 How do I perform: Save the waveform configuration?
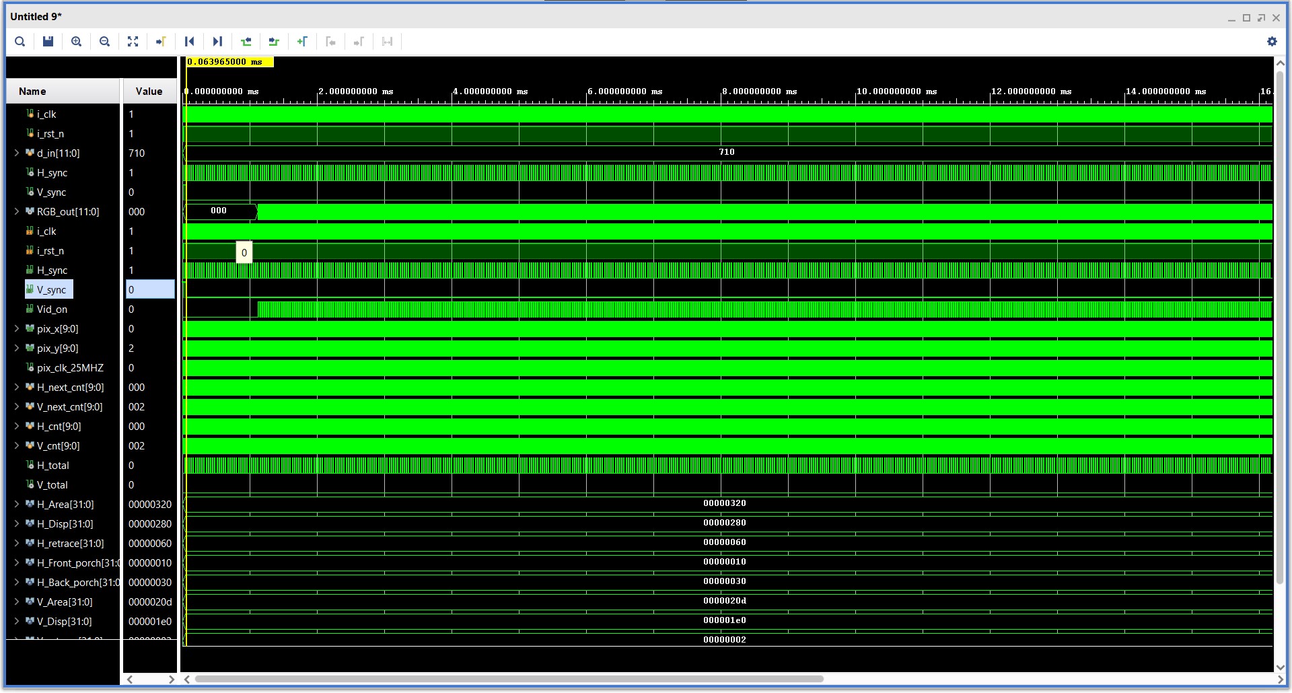47,42
